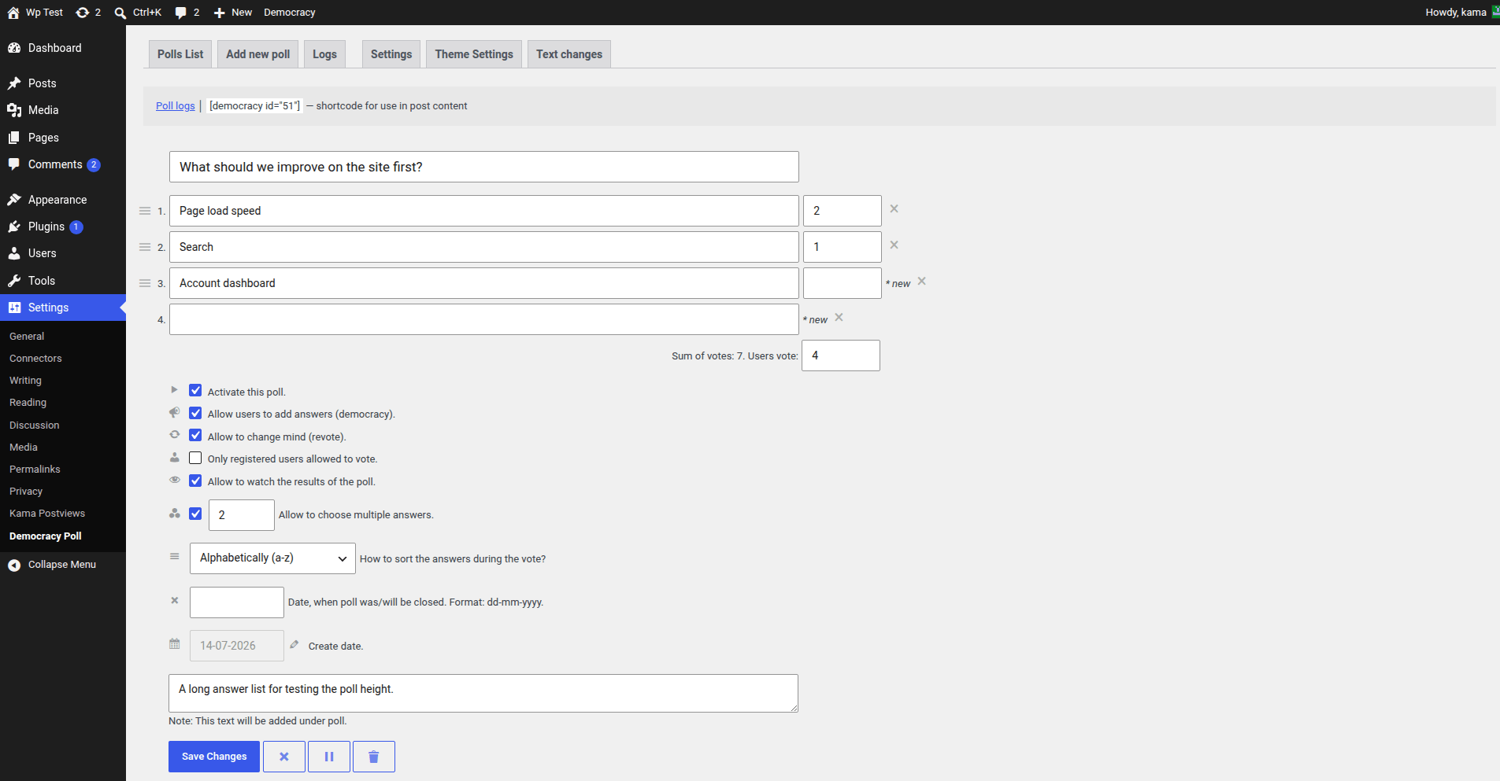Open Democracy in the admin bar
The image size is (1500, 781).
(289, 13)
